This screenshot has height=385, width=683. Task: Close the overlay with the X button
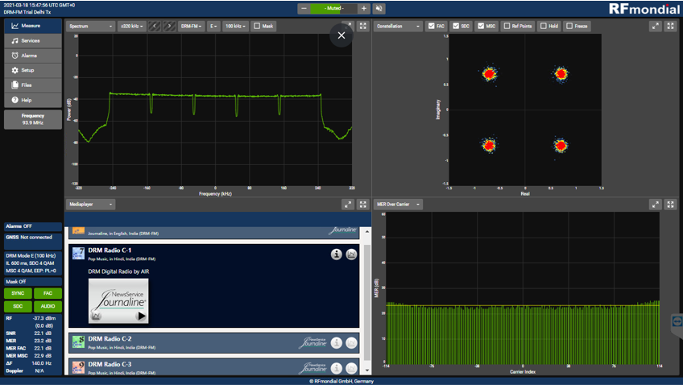tap(341, 35)
